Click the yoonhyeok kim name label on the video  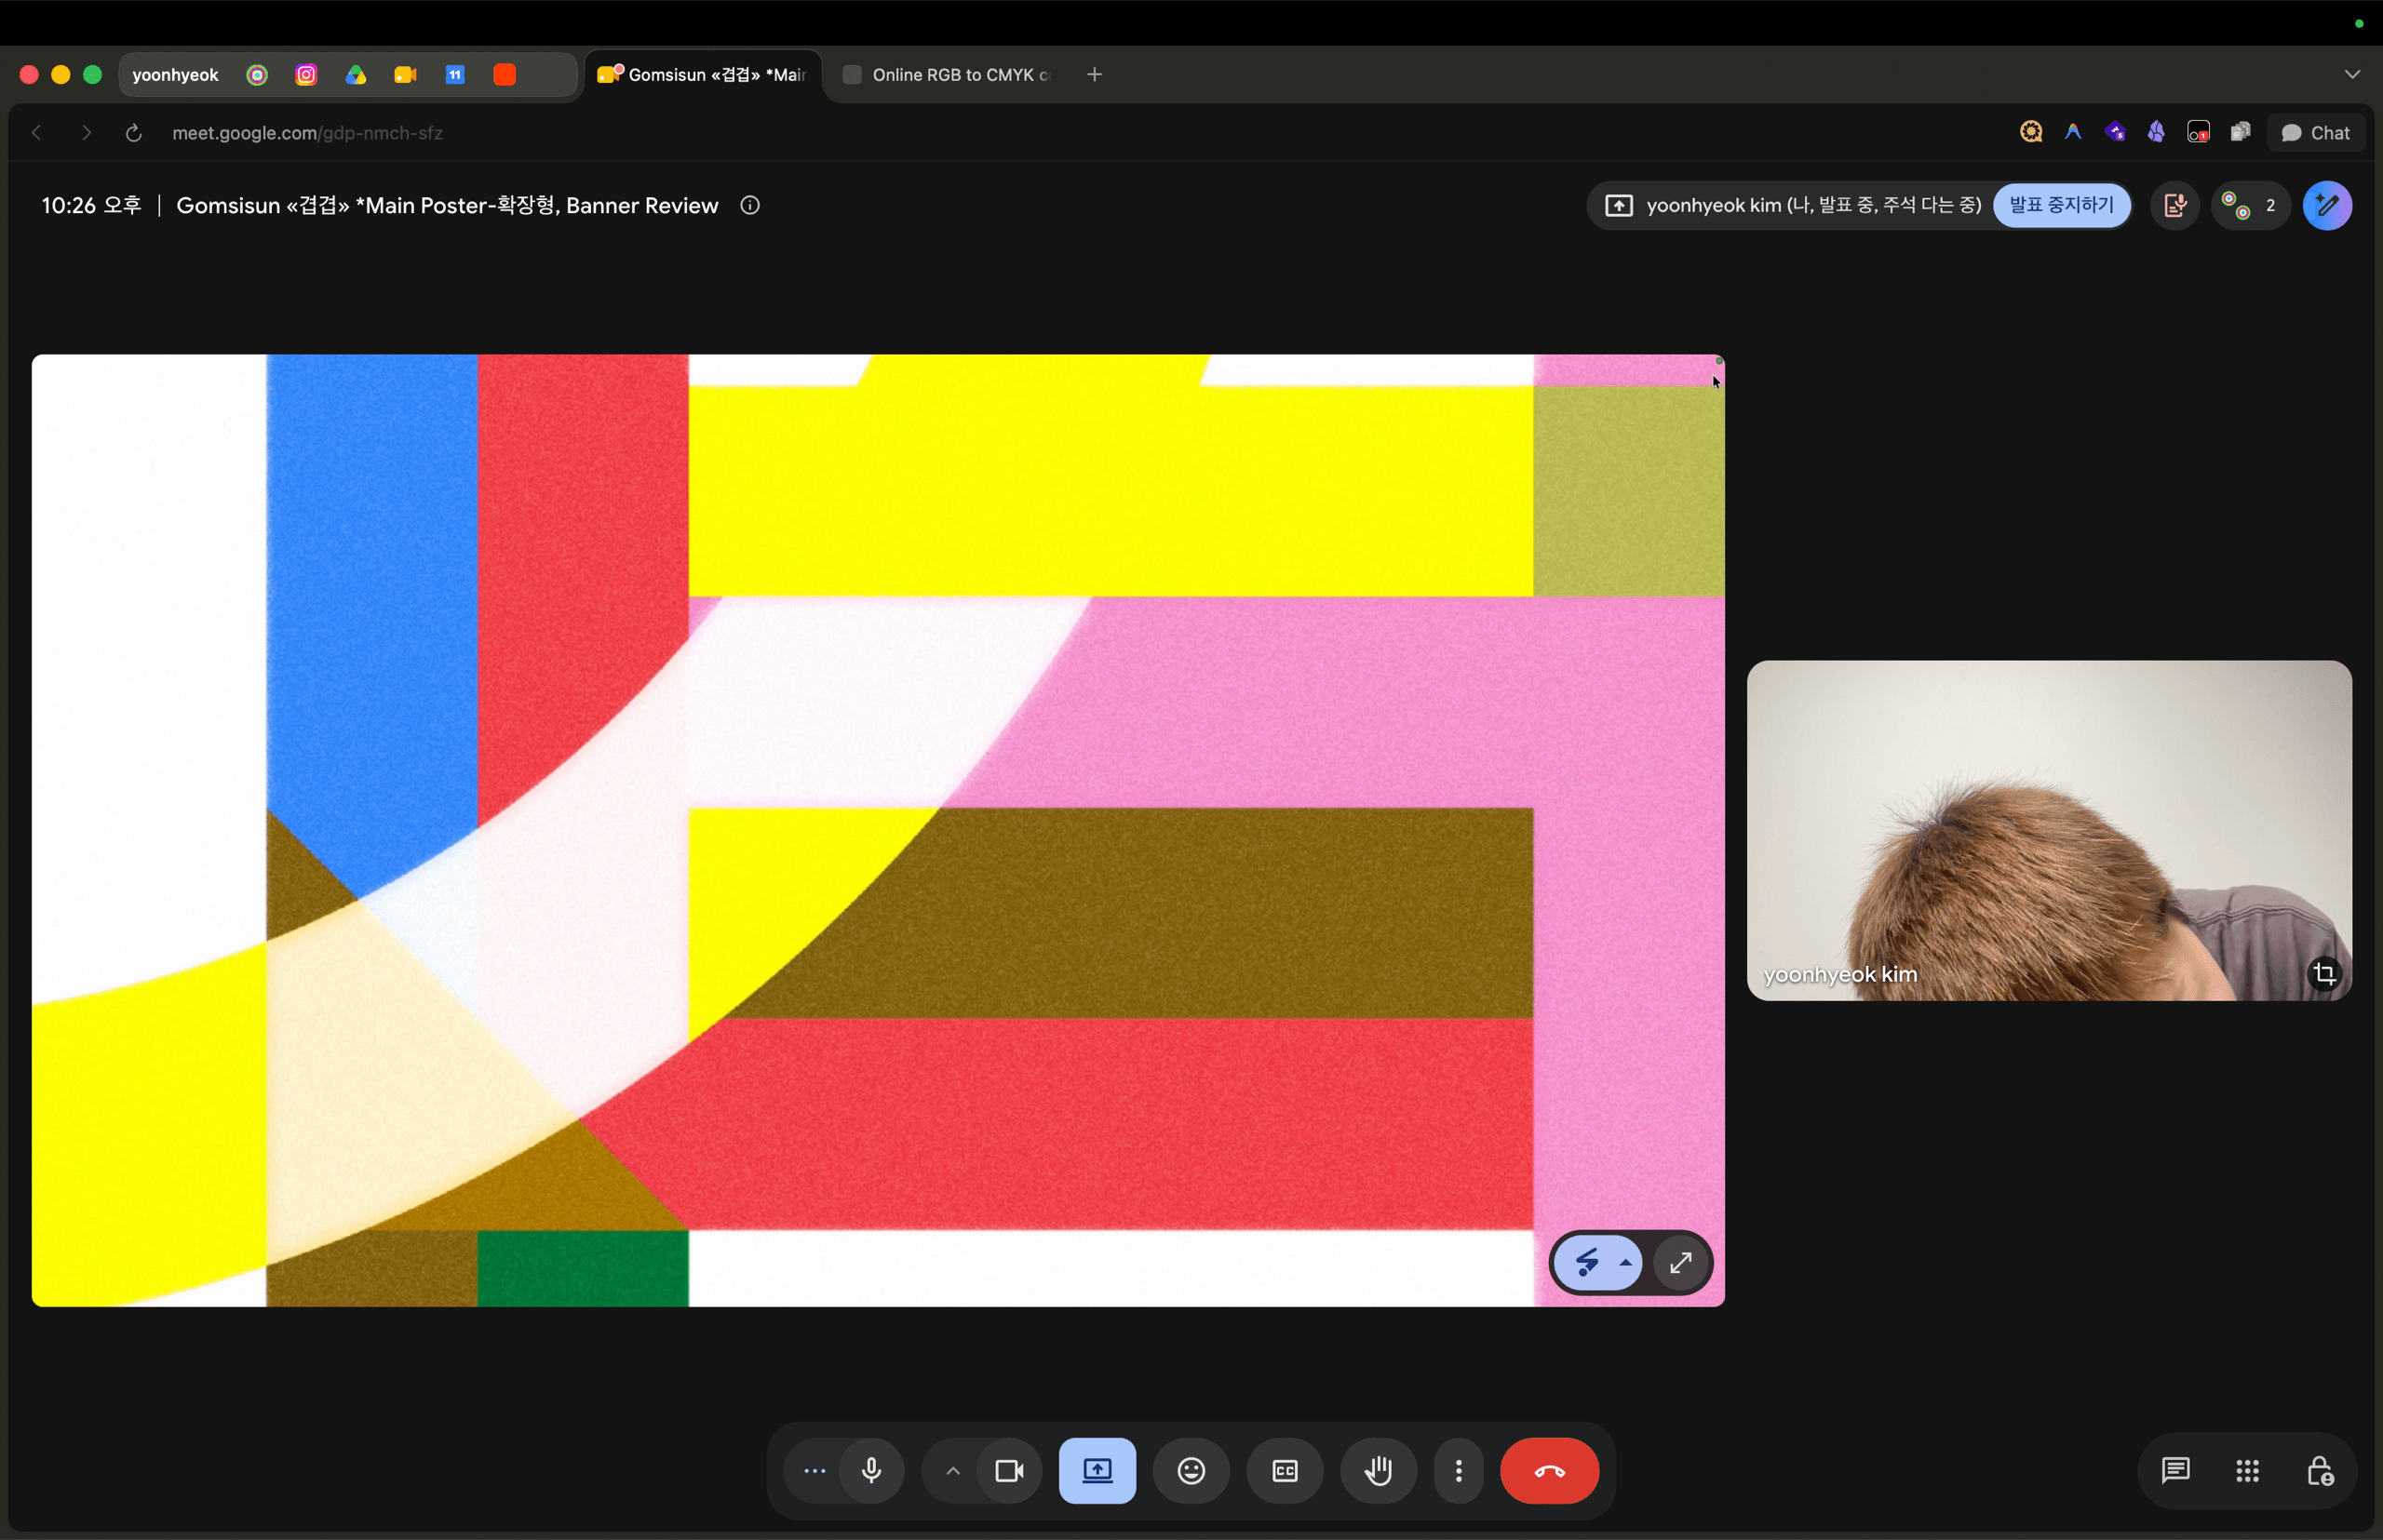pos(1839,974)
